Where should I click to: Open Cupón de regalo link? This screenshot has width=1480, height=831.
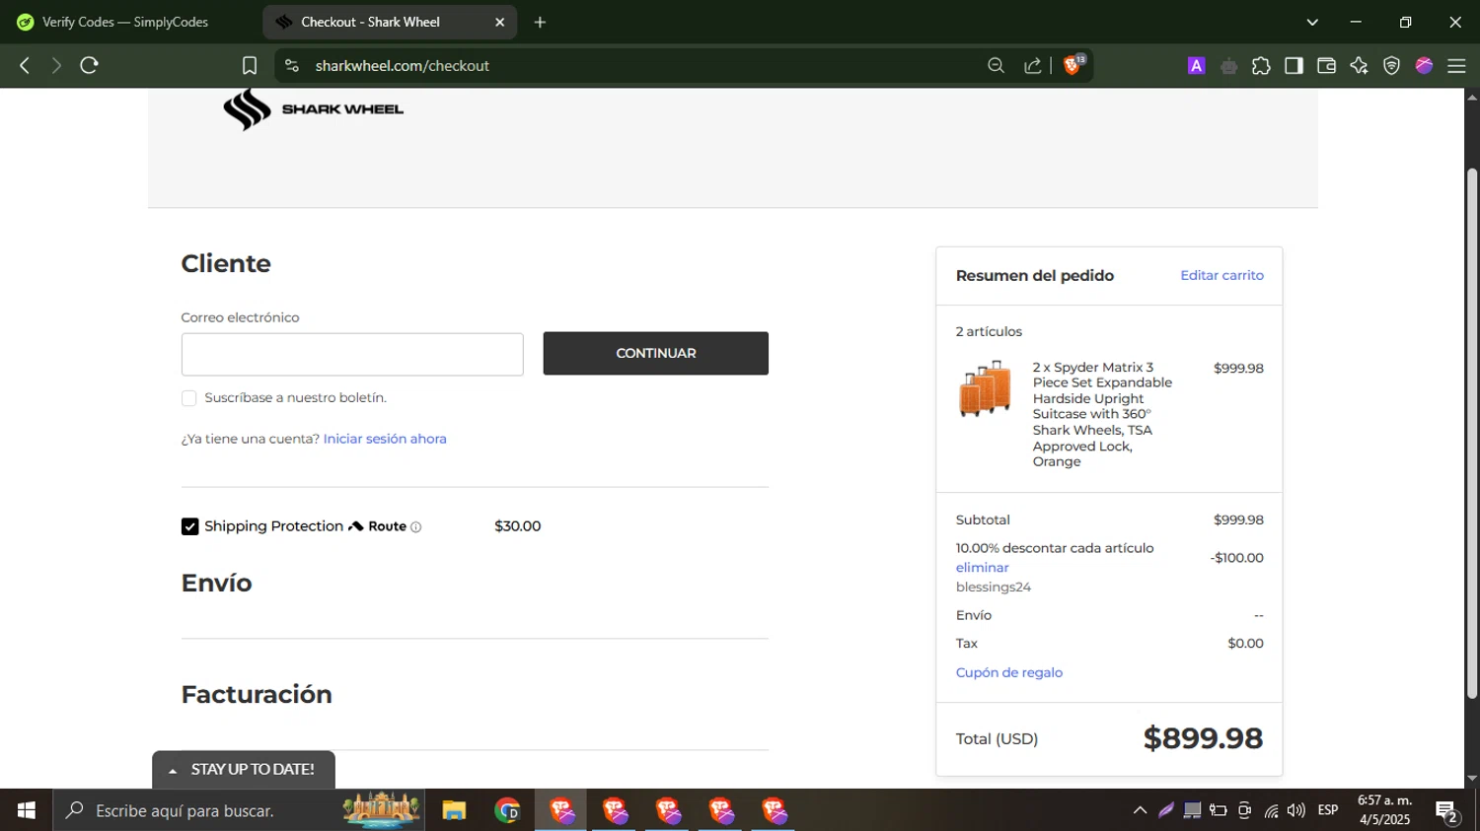[x=1008, y=672]
